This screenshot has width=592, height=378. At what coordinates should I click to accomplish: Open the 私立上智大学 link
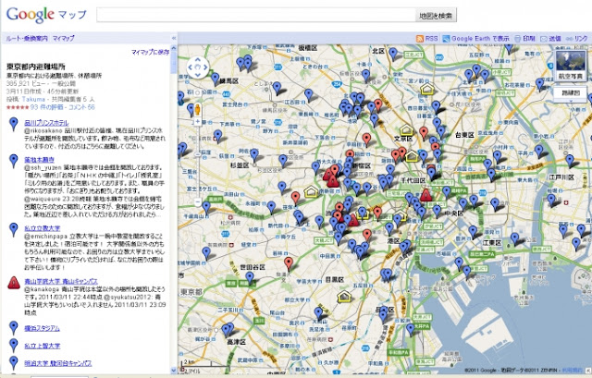click(x=43, y=346)
